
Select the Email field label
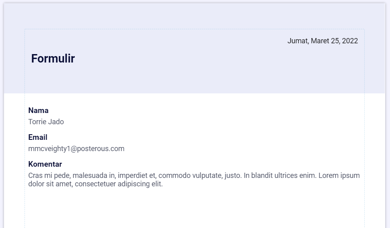(38, 137)
